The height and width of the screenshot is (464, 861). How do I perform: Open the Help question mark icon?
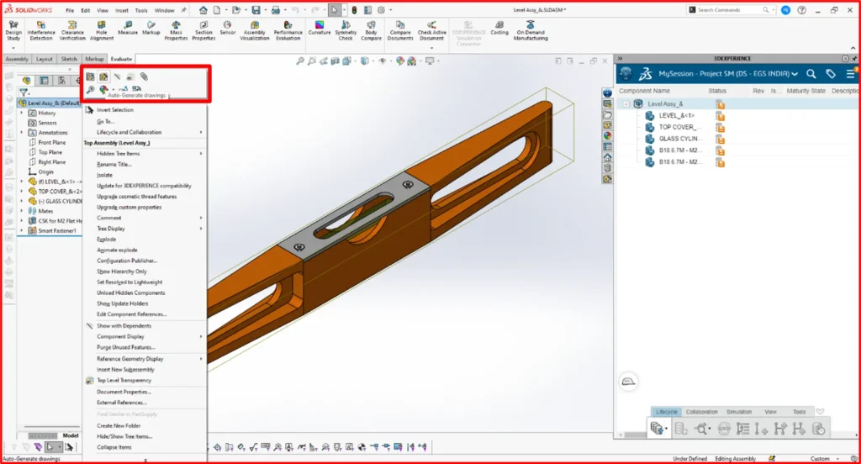(801, 10)
